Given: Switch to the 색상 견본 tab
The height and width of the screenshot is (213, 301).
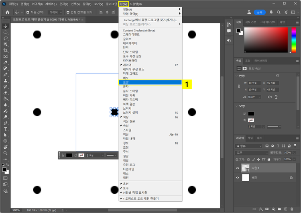Looking at the screenshot, I should (250, 22).
